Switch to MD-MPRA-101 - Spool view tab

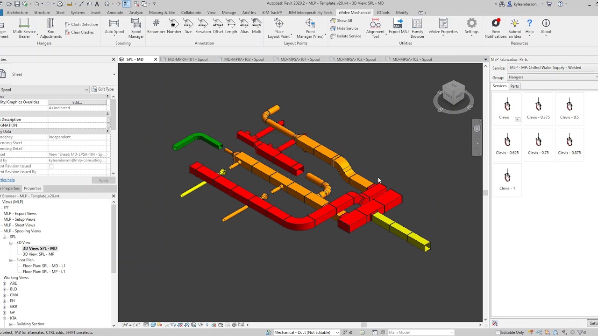(187, 59)
